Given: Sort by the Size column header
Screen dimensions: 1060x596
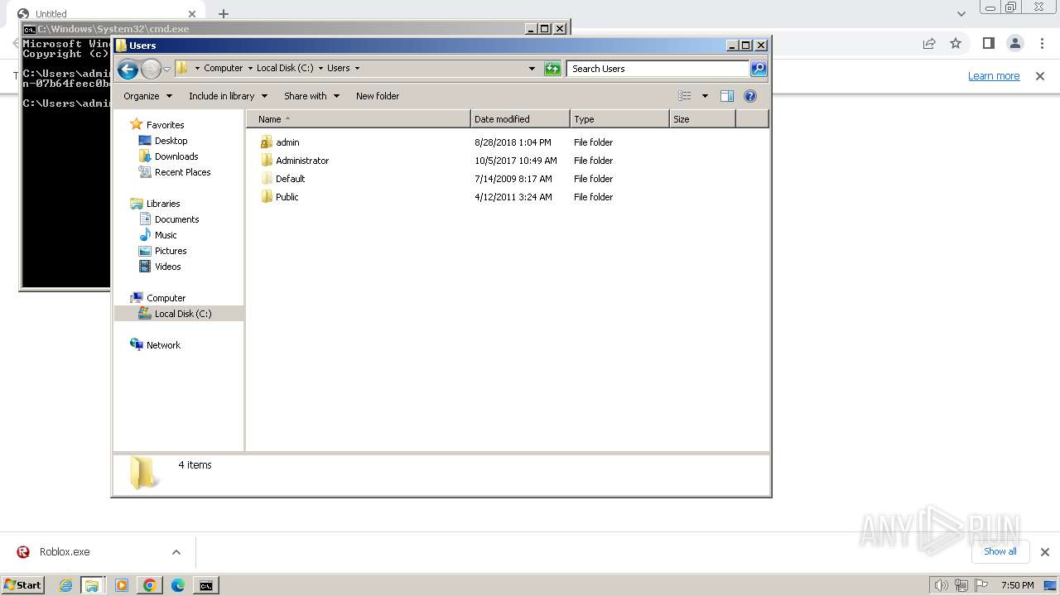Looking at the screenshot, I should click(x=702, y=119).
